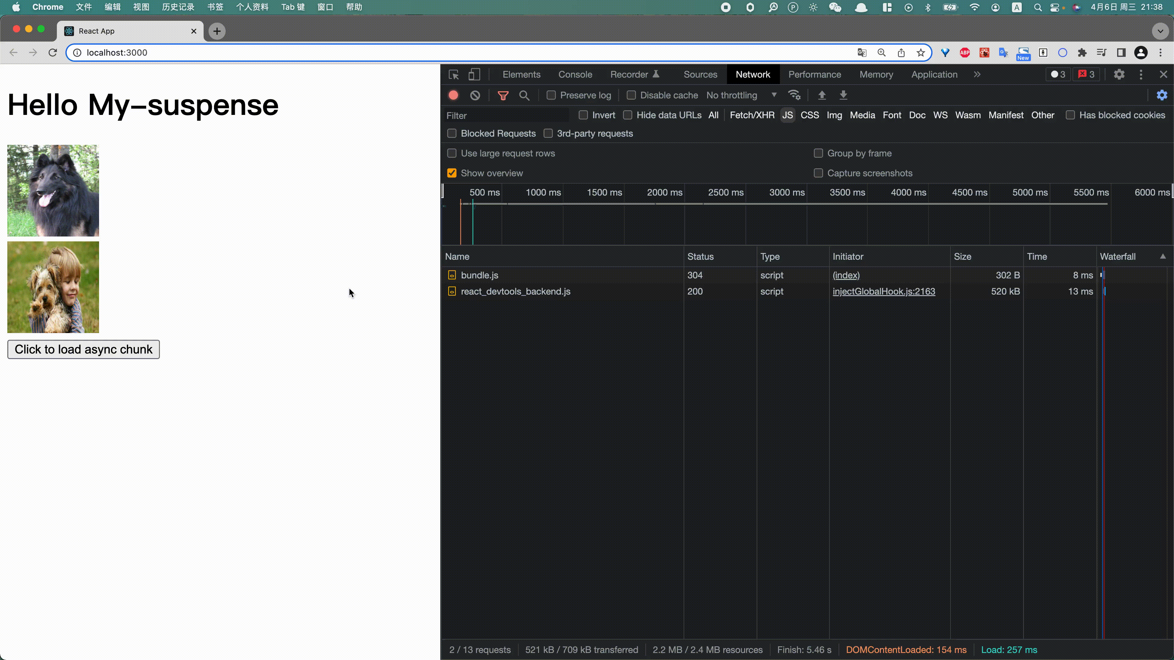Open (index) initiator link
Viewport: 1174px width, 660px height.
point(846,275)
